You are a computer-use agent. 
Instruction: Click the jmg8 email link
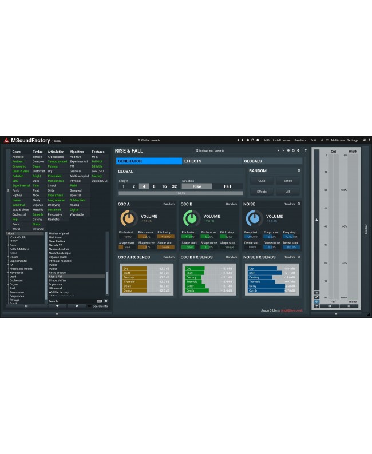292,310
